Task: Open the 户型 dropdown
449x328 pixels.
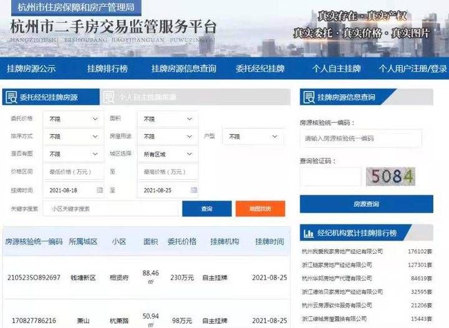Action: point(253,137)
